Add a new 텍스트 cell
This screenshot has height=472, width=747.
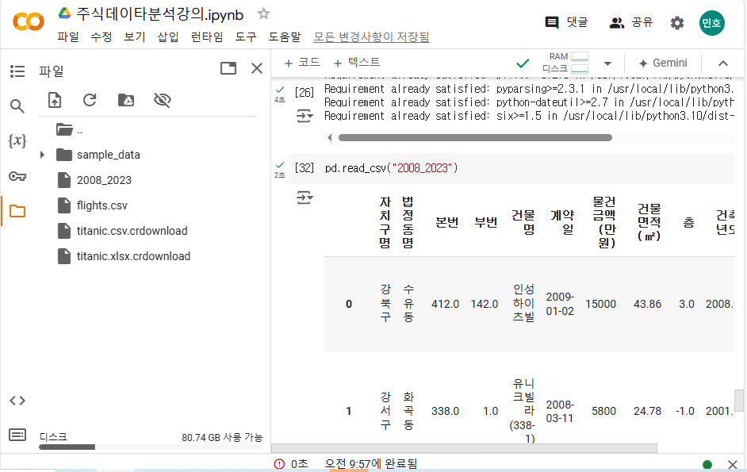(x=357, y=63)
